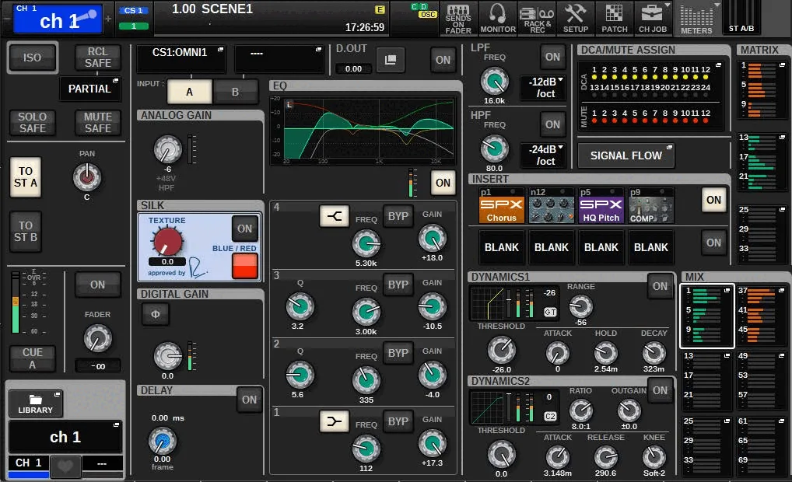Select input A tab
The height and width of the screenshot is (482, 792).
(189, 92)
